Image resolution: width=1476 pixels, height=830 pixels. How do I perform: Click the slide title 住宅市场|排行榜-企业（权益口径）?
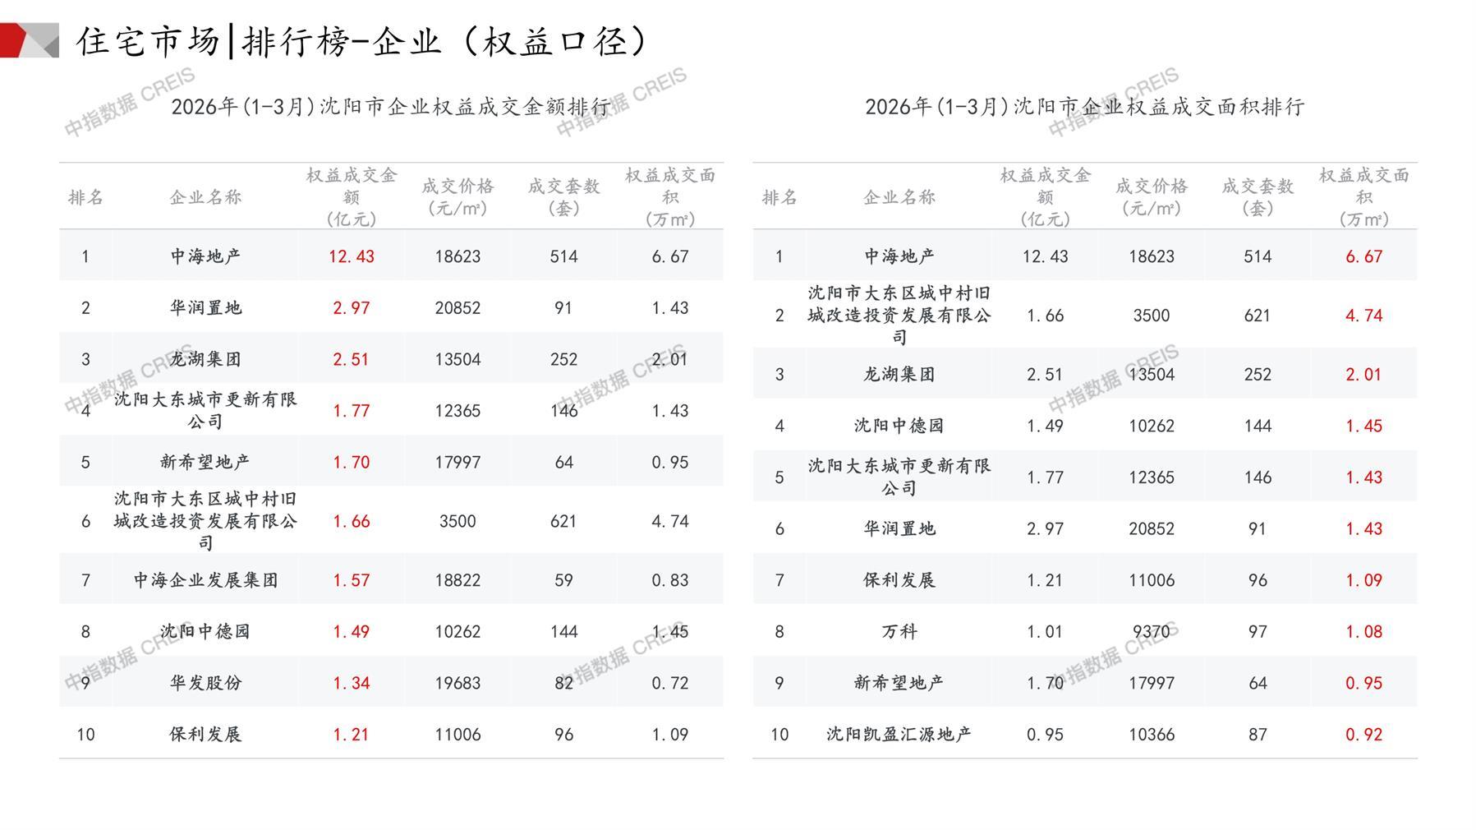click(x=362, y=41)
